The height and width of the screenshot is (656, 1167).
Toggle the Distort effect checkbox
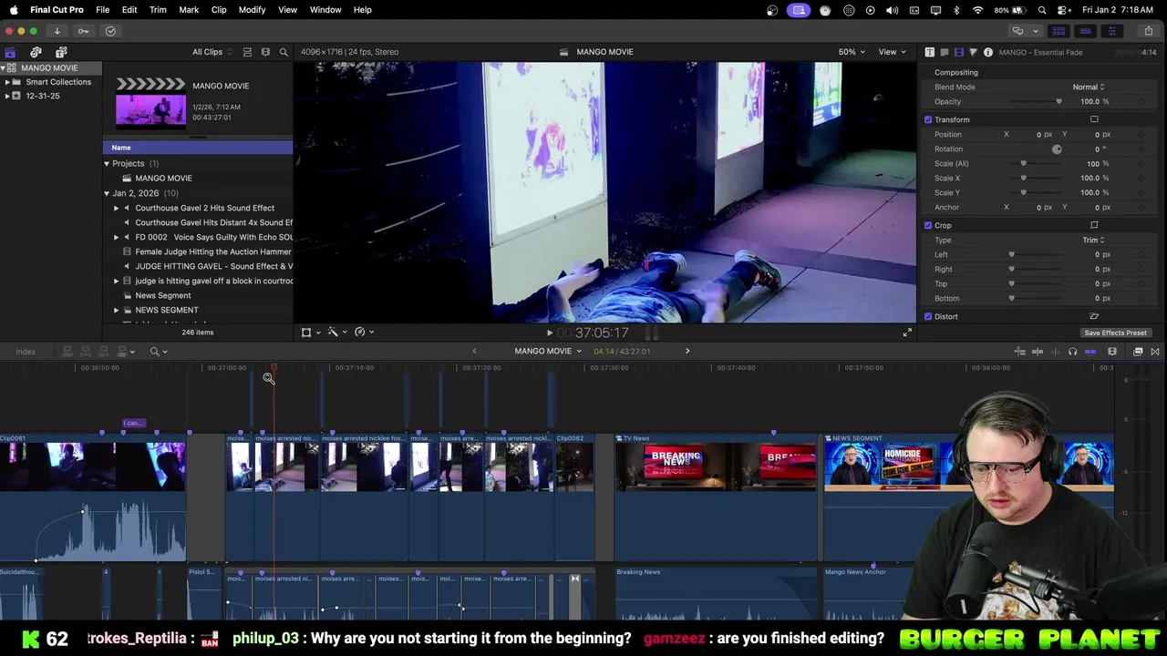point(928,316)
